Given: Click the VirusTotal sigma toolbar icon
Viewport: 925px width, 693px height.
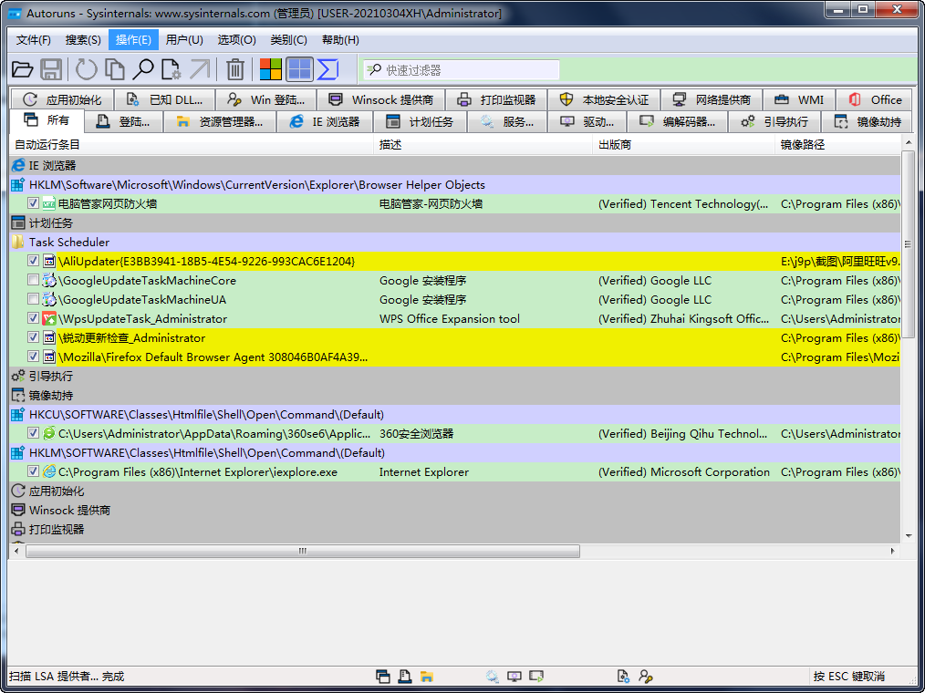Looking at the screenshot, I should (x=327, y=69).
